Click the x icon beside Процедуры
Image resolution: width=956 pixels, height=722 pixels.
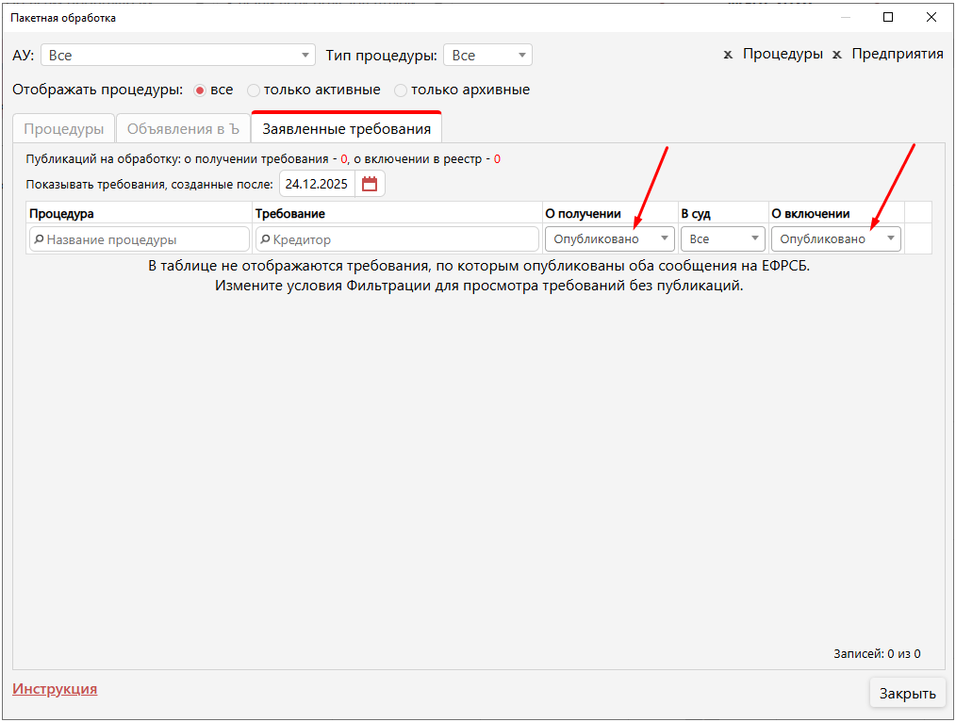coord(728,55)
